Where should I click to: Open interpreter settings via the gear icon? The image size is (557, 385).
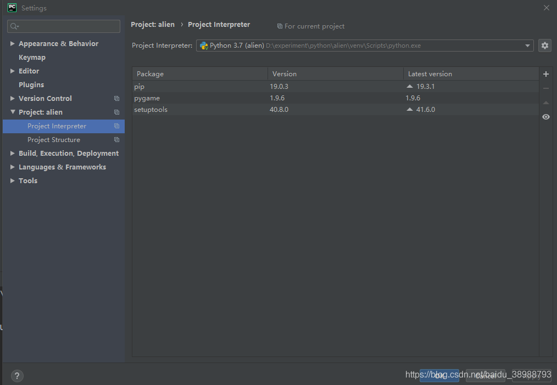click(x=544, y=46)
